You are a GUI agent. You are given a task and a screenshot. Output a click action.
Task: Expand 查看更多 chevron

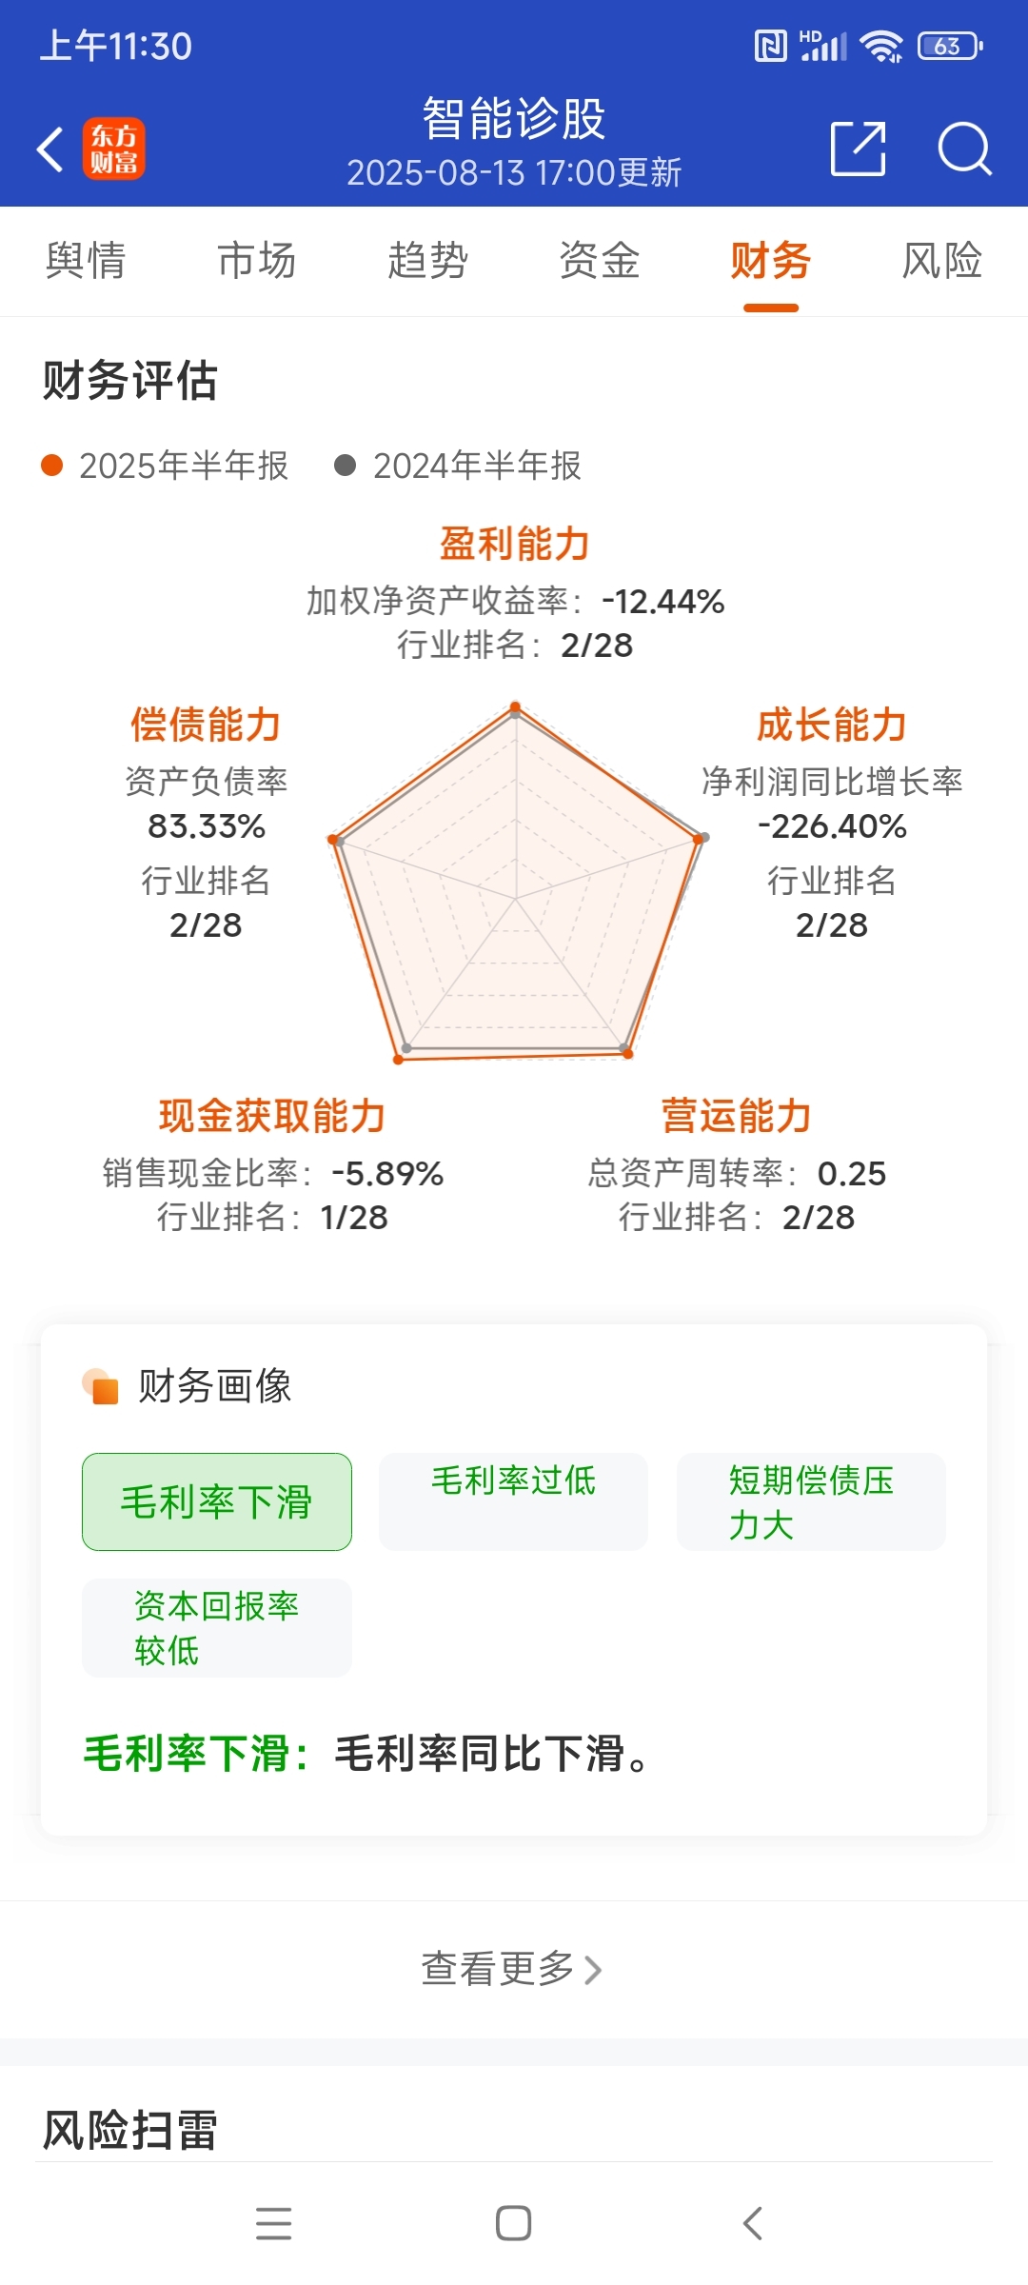click(x=593, y=1970)
